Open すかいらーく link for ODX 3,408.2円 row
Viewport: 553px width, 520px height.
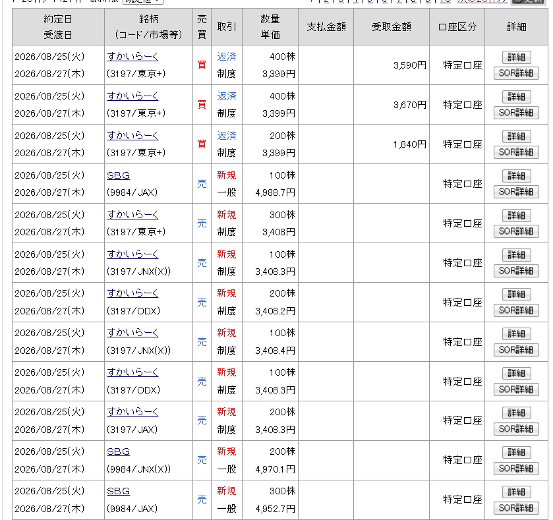pos(132,293)
